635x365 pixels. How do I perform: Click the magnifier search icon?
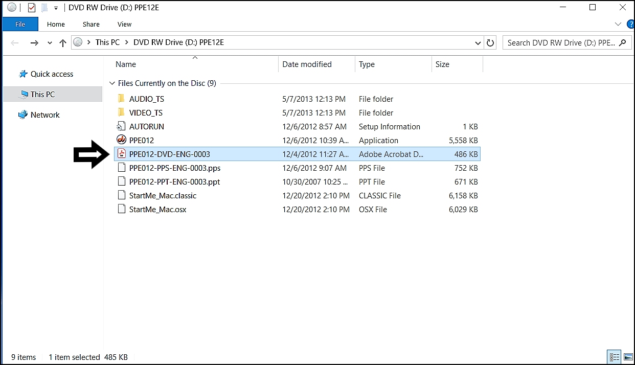point(622,43)
